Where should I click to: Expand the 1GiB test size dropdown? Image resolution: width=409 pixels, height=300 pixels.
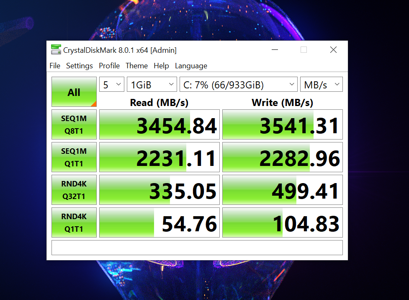tap(152, 84)
